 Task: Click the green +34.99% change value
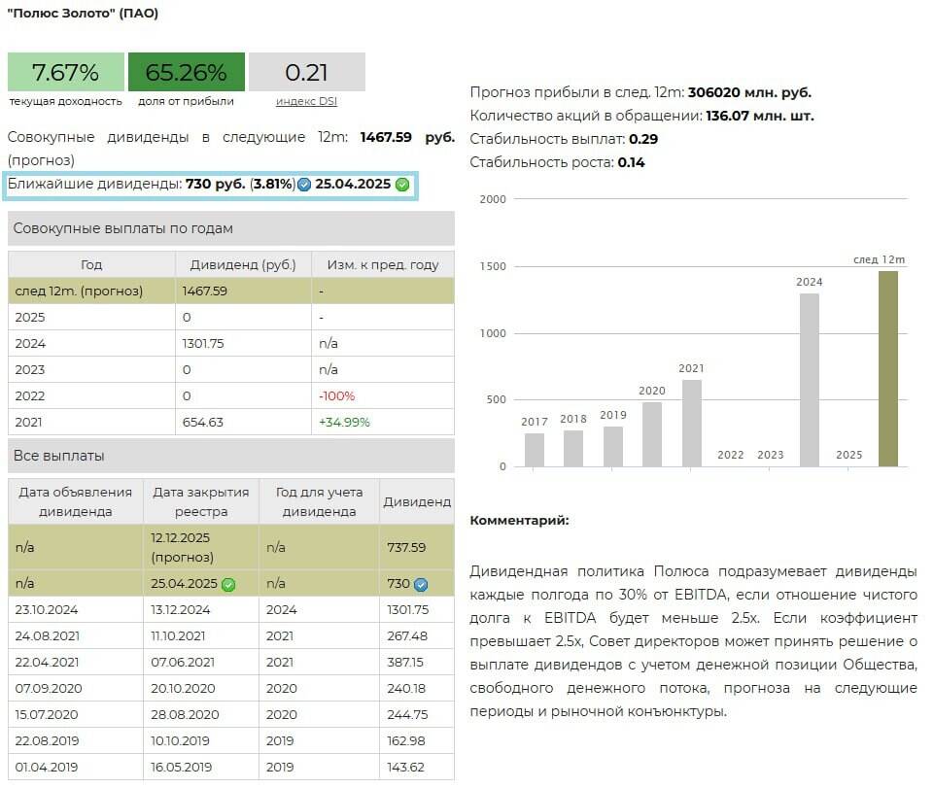(344, 422)
